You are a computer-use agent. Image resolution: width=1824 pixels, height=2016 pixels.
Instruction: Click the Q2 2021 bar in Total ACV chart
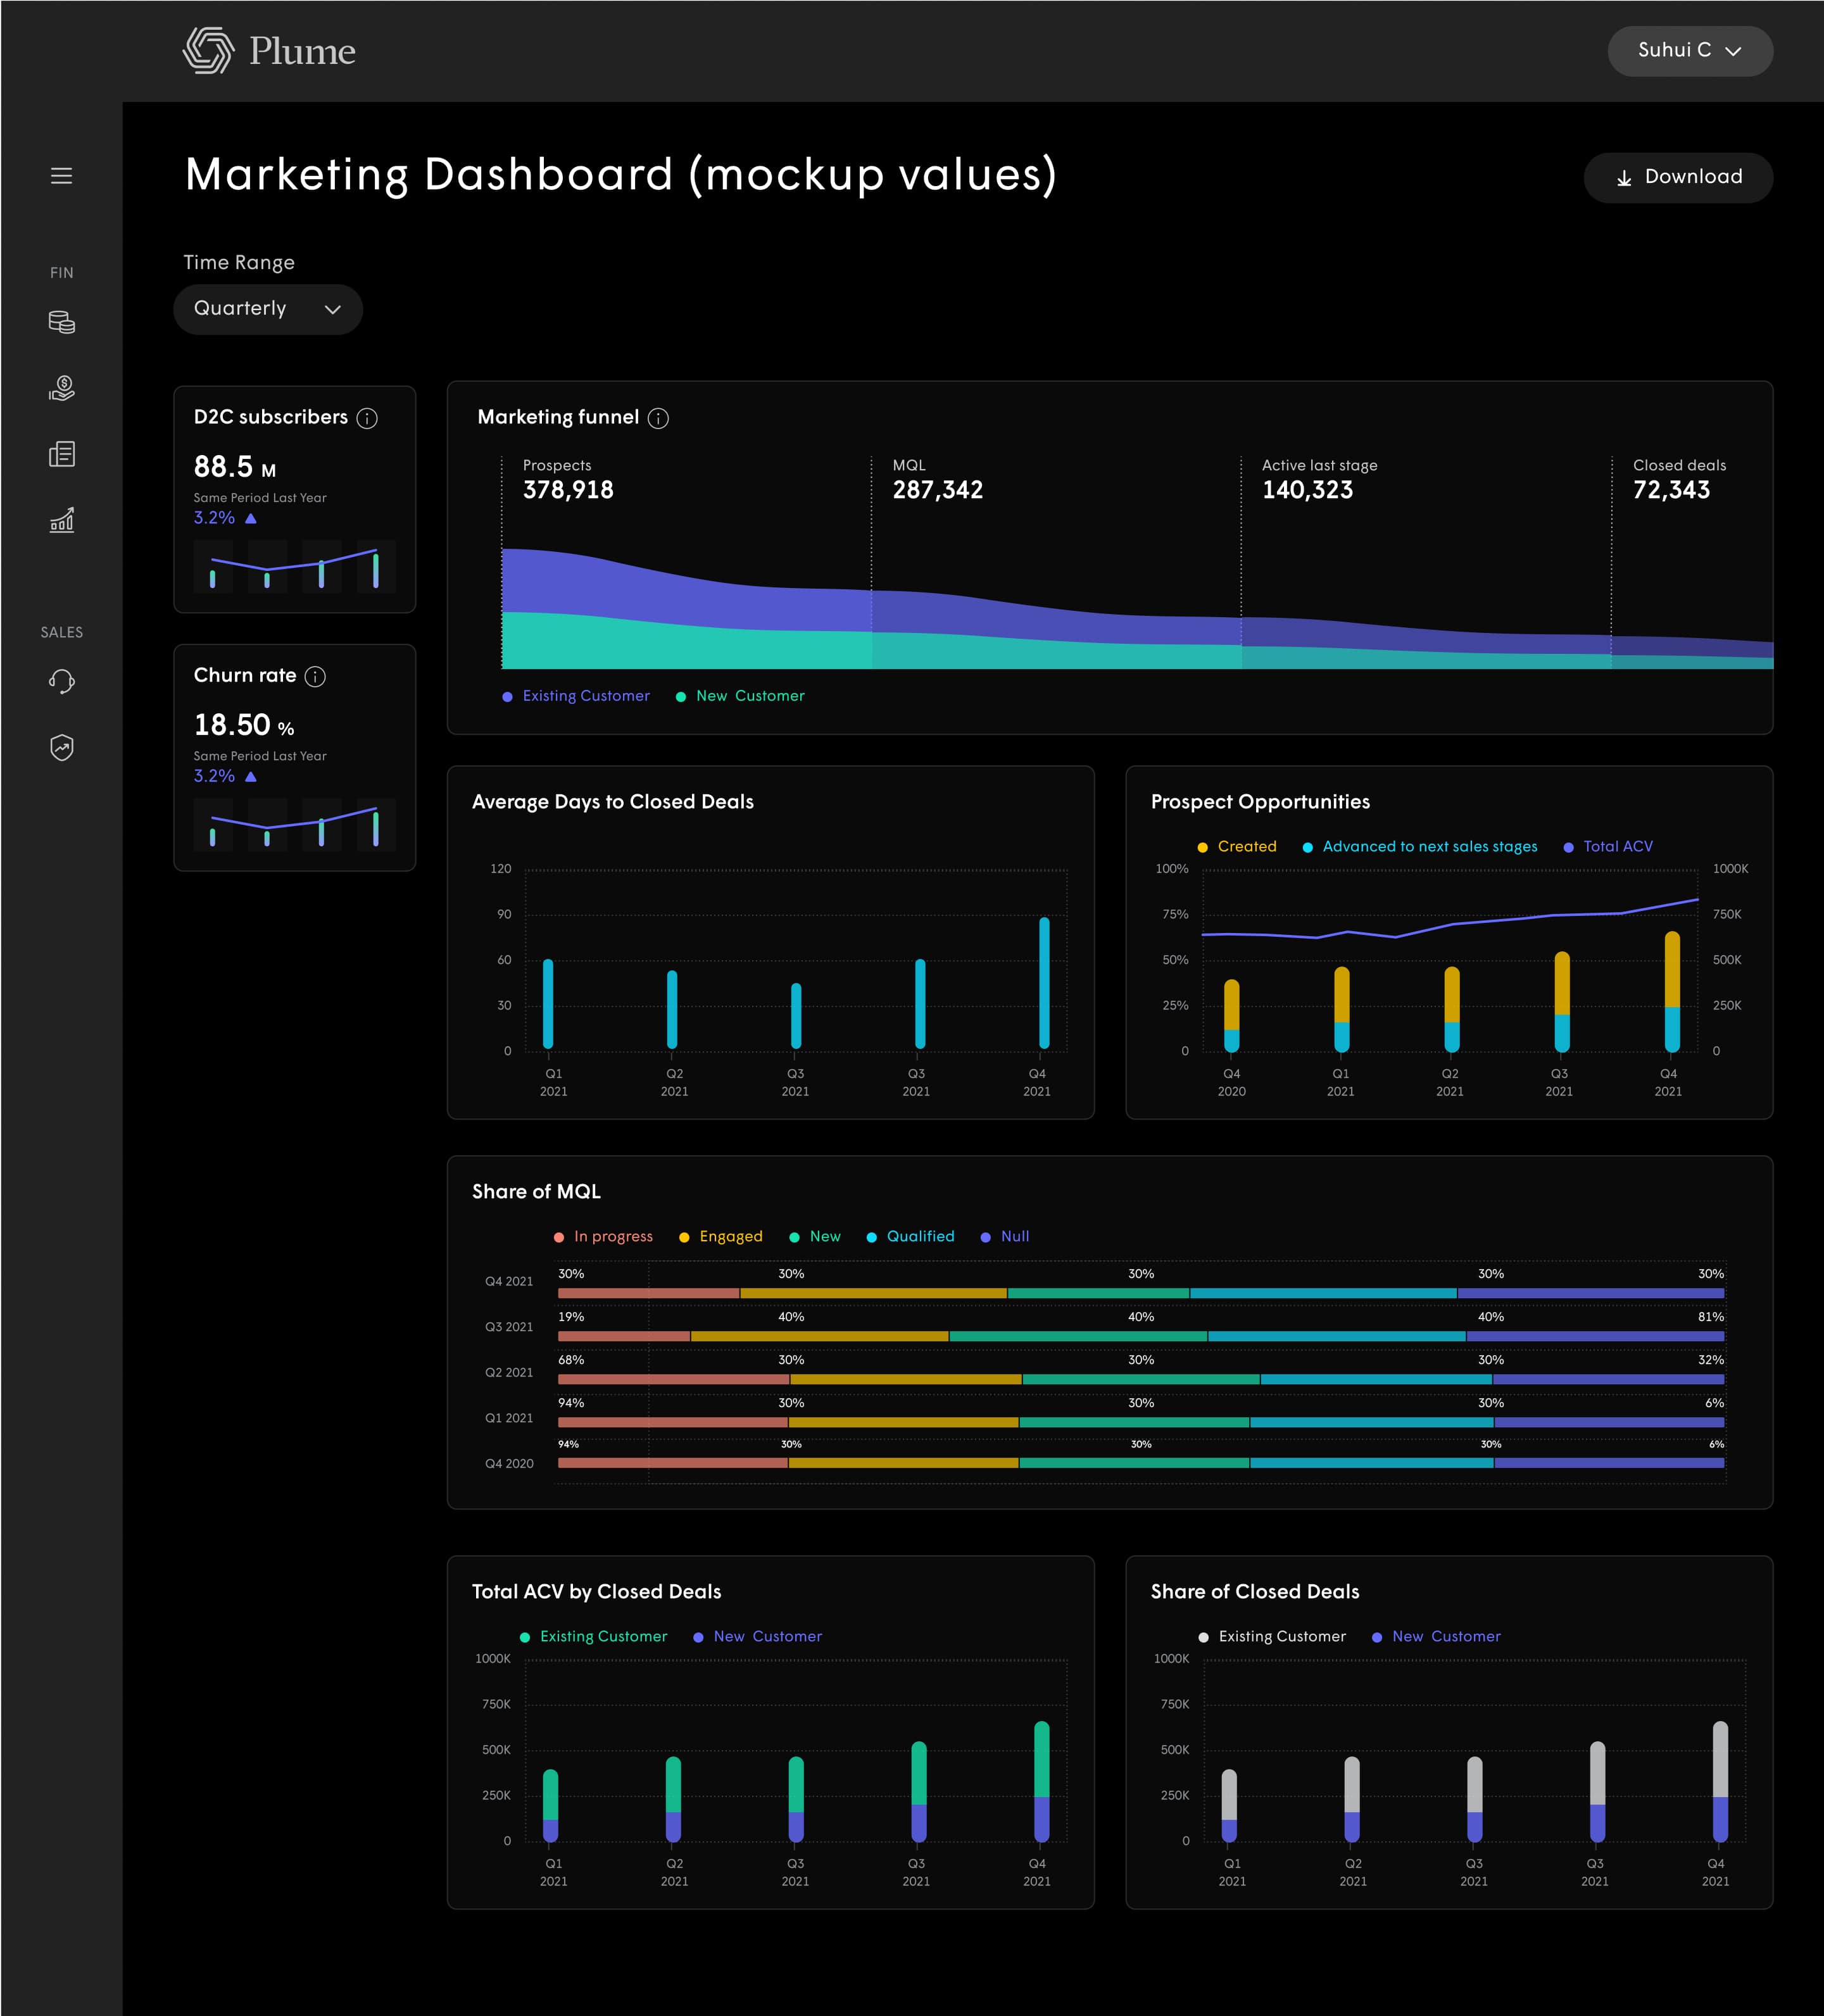point(673,1800)
